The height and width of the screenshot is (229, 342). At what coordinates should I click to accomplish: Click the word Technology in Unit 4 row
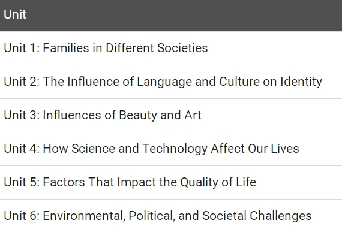tap(175, 149)
